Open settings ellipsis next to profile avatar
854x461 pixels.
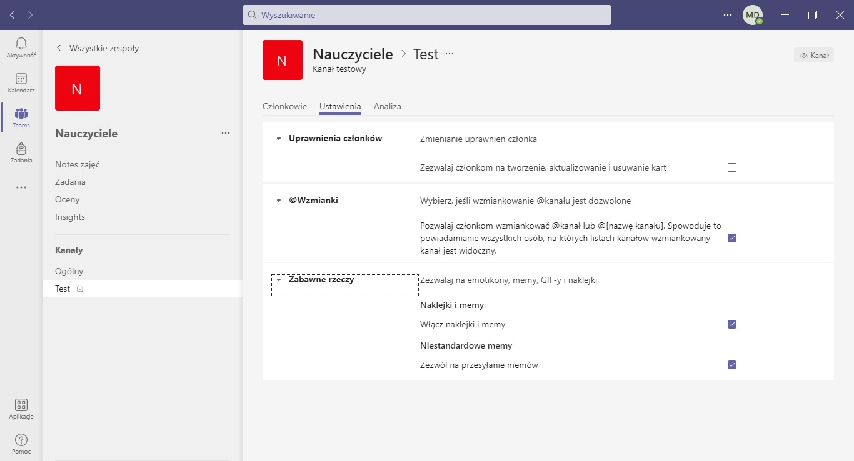coord(727,15)
